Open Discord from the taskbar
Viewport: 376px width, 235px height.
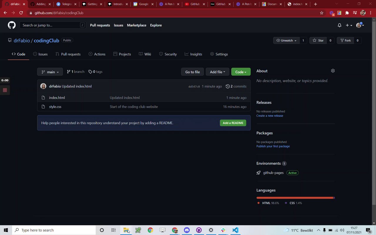click(187, 230)
